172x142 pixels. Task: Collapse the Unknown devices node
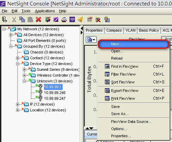click(24, 81)
